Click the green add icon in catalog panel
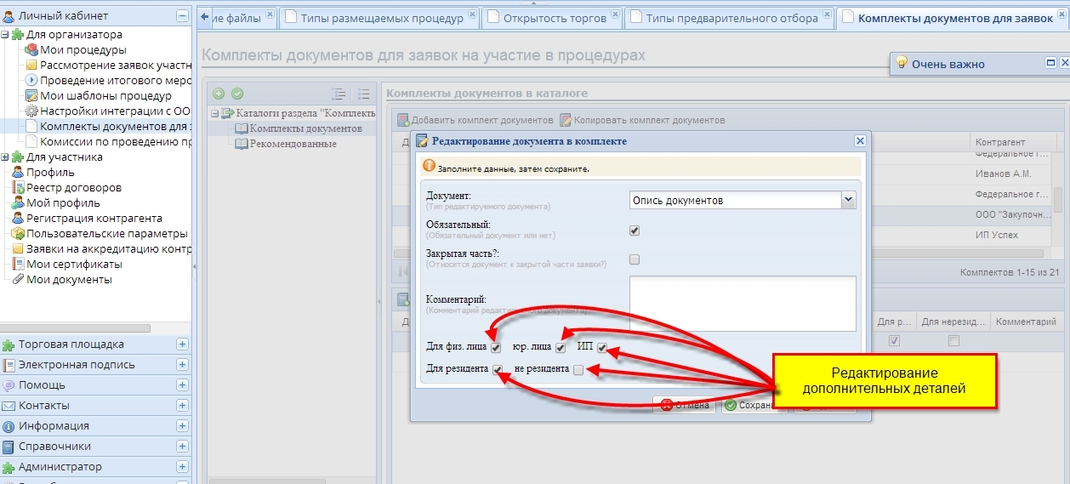1070x484 pixels. [x=219, y=94]
